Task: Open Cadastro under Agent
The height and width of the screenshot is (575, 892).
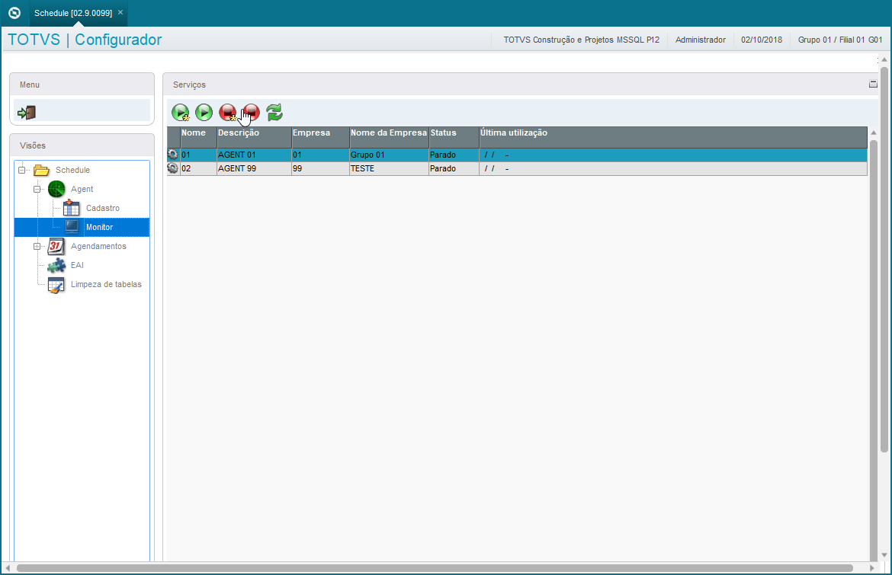Action: [103, 208]
